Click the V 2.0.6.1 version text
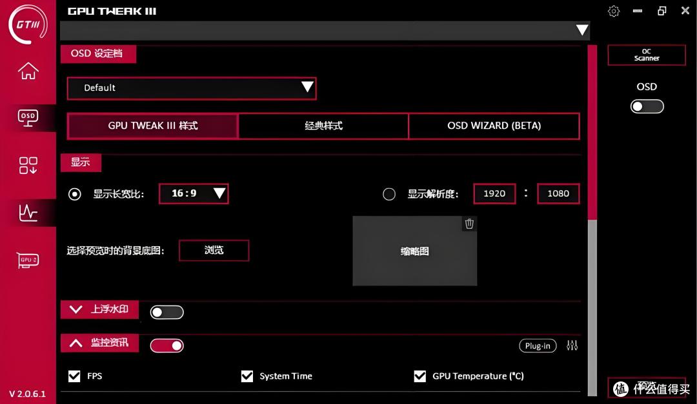Screen dimensions: 697x404 (x=27, y=394)
